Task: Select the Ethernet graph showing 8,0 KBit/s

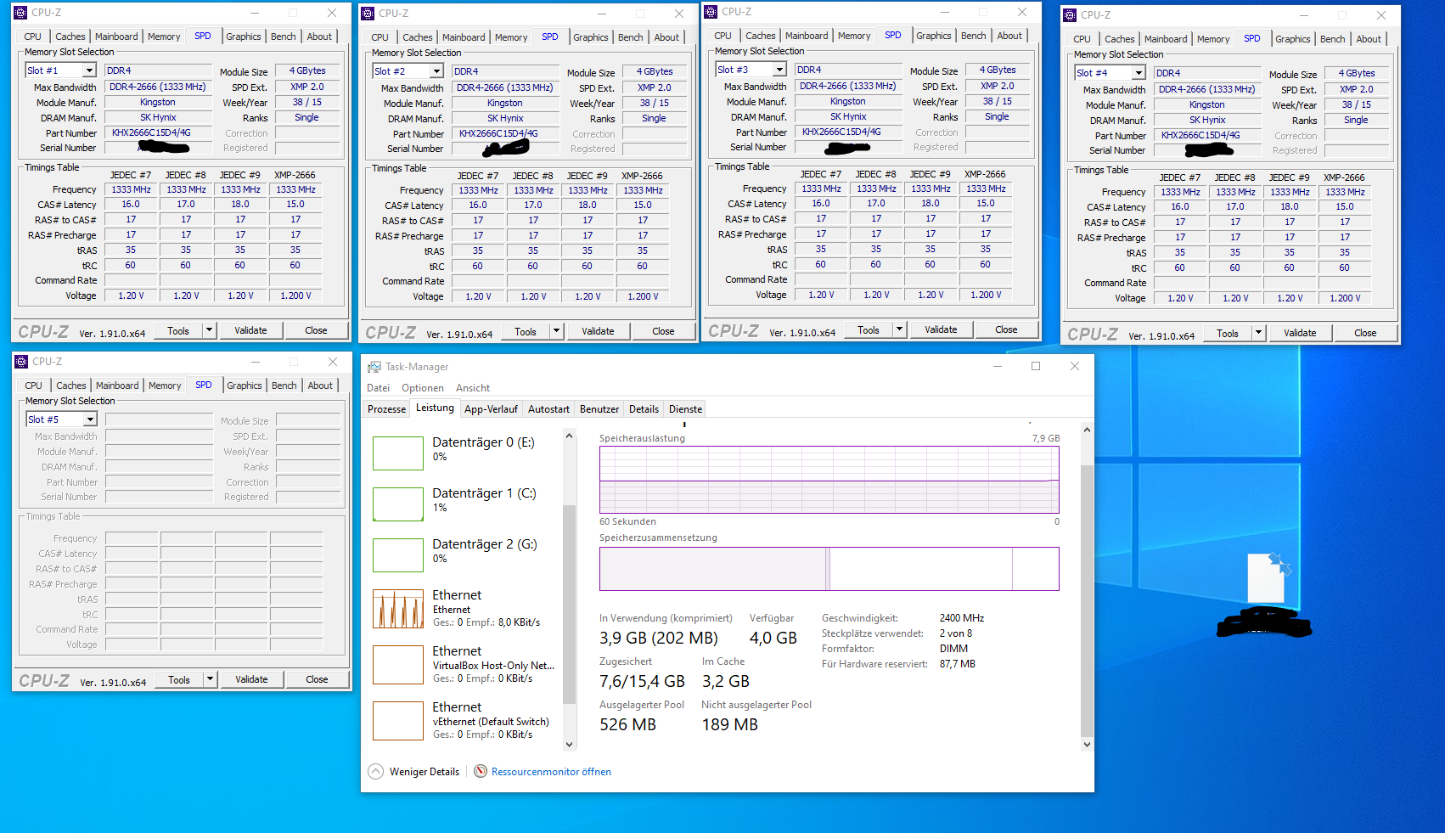Action: pyautogui.click(x=398, y=609)
